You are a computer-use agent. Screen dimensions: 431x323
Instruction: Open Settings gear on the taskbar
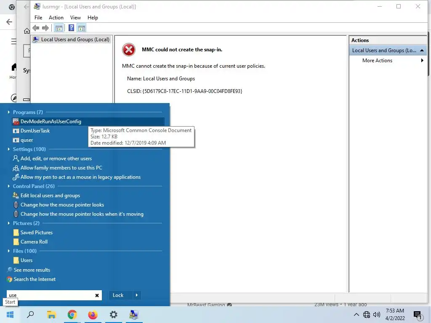coord(114,315)
